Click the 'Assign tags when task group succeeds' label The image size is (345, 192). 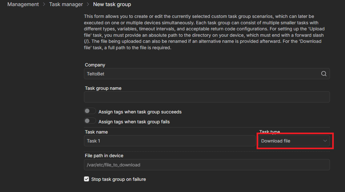click(140, 112)
